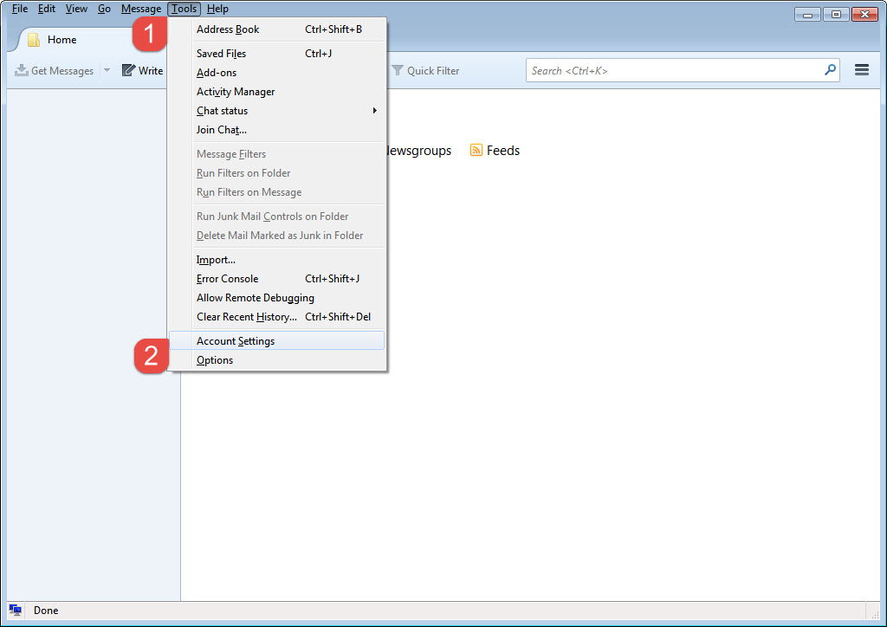Click the Done status text
The width and height of the screenshot is (887, 627).
click(x=46, y=611)
